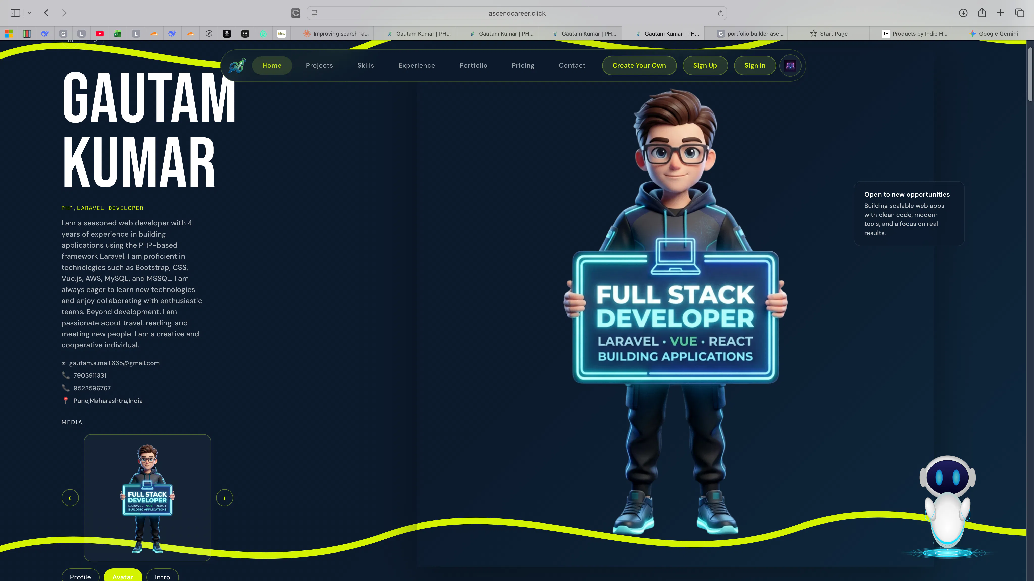Switch to the Start Page tab
Viewport: 1034px width, 581px height.
tap(829, 34)
